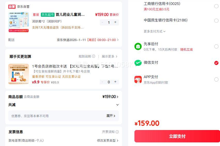Select 工商银行信用卡(0025) payment option

click(x=216, y=6)
